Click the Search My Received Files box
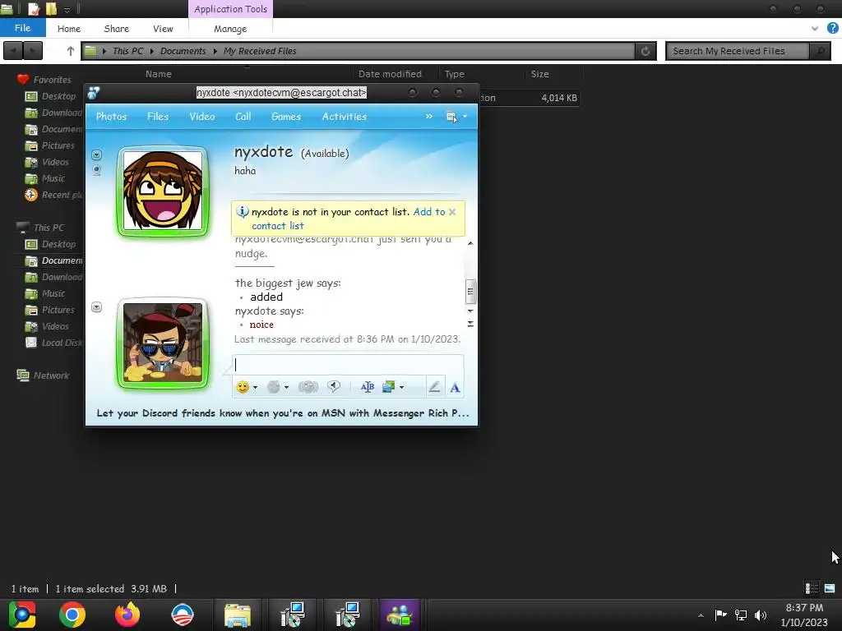842x631 pixels. point(738,51)
